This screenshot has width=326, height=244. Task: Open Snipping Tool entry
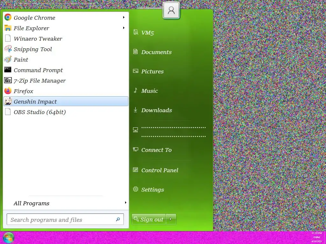[66, 49]
